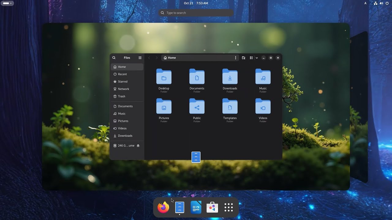Open the keyboard input source indicator A
Viewport: 392px width, 220px height.
pos(365,3)
